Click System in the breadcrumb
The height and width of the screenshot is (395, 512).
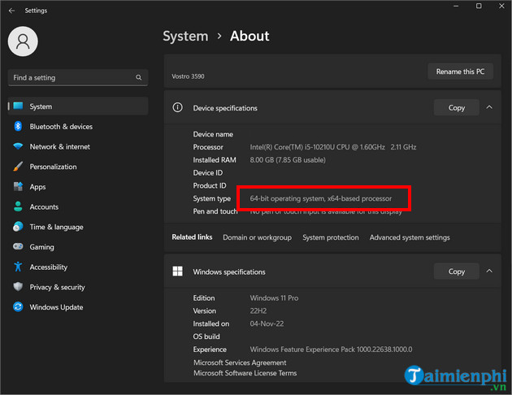tap(185, 36)
